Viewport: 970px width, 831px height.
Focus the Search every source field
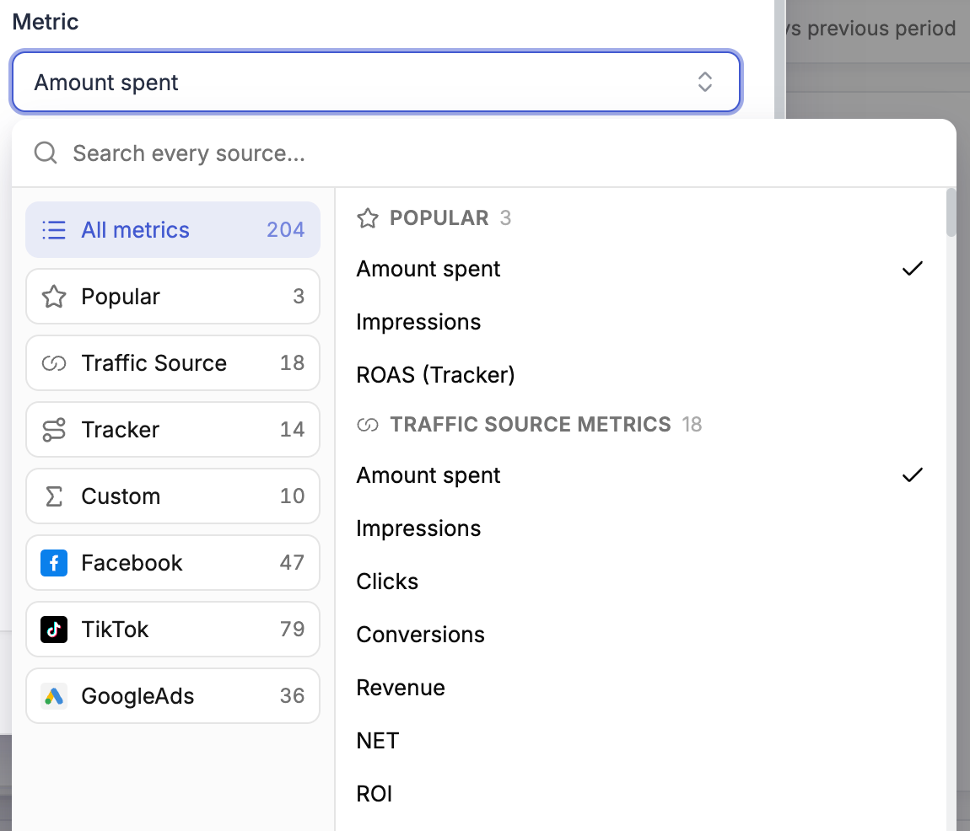(482, 153)
